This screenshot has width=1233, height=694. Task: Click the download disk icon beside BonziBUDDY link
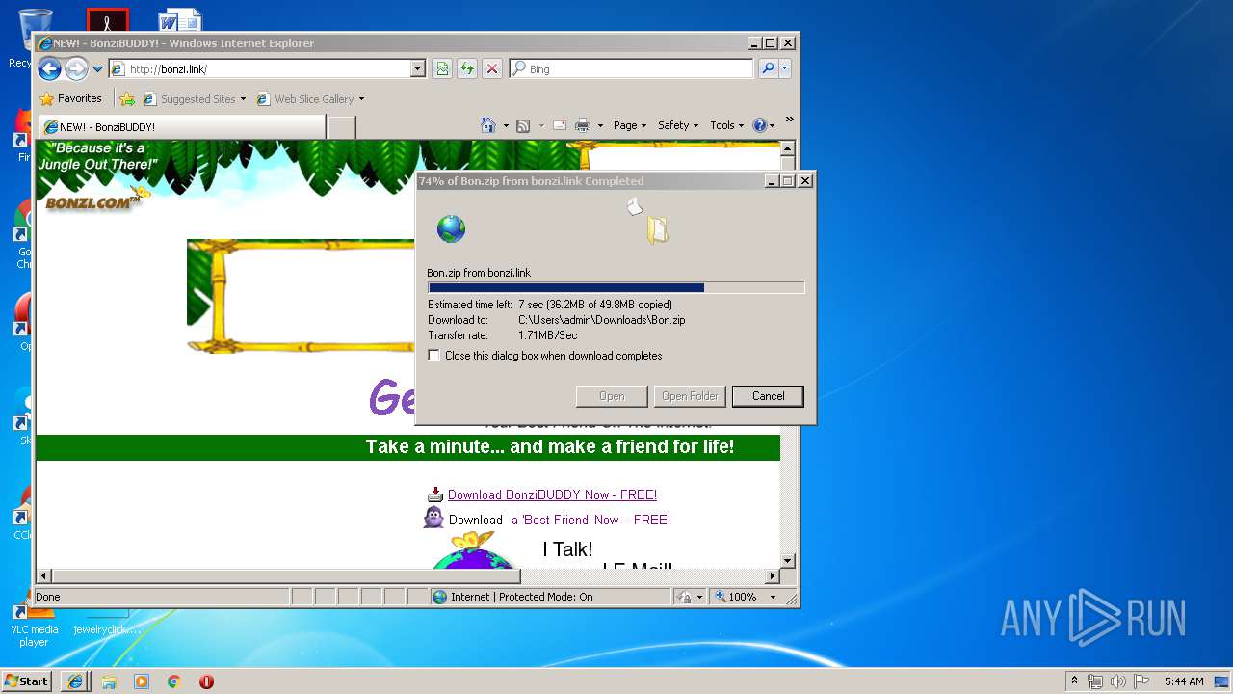pyautogui.click(x=435, y=494)
